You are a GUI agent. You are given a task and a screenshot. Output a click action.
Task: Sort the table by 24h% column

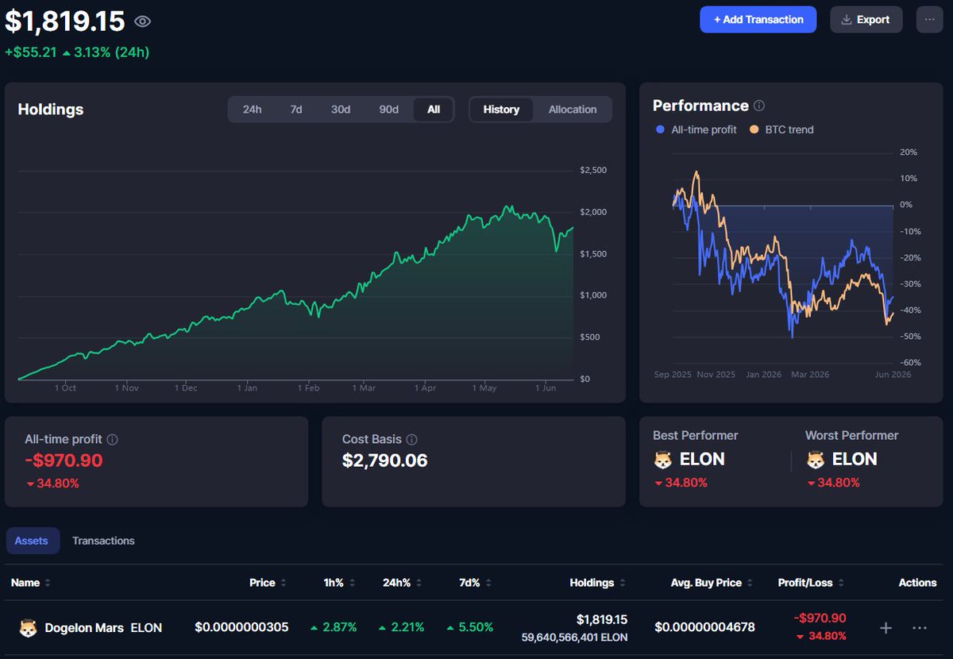[x=402, y=583]
